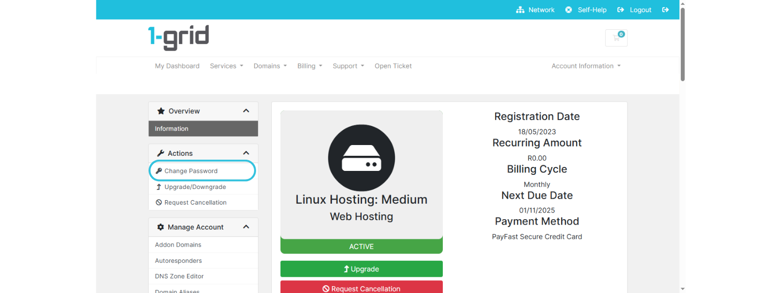Collapse the Actions panel chevron
The image size is (782, 293).
[x=246, y=153]
